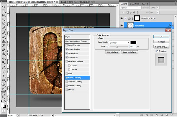
Task: Select the Dodge tool
Action: pyautogui.click(x=3, y=62)
